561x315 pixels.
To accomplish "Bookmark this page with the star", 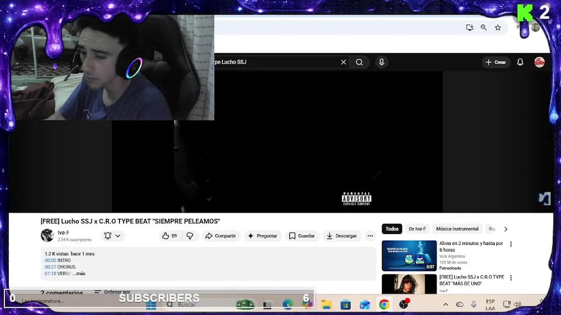I will 498,28.
